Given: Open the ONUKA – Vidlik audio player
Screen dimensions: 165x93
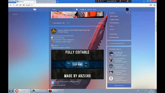Looking at the screenshot, I should (92, 9).
